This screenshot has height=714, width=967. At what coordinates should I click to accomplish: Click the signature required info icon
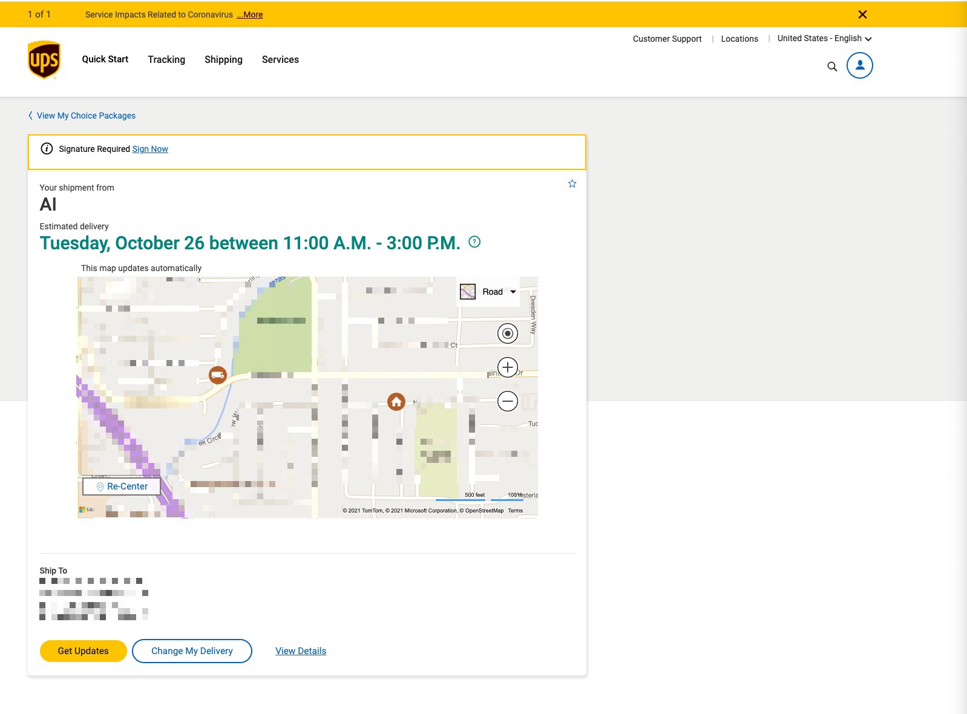click(x=47, y=148)
